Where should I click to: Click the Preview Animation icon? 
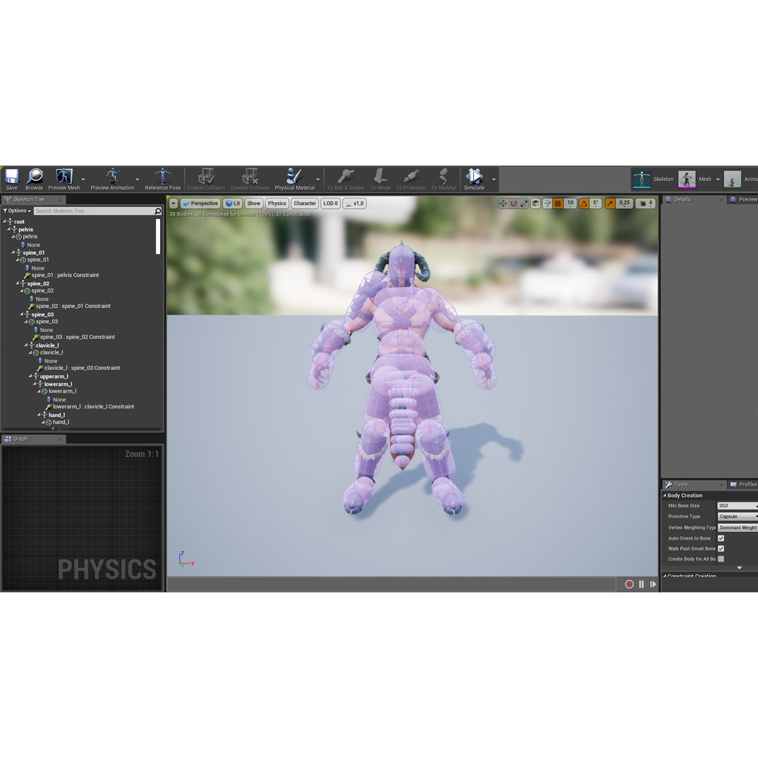coord(112,180)
